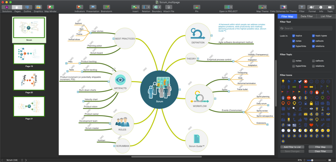Open the Open in PROJECT dropdown
Screen dimensions: 336x162
228,7
